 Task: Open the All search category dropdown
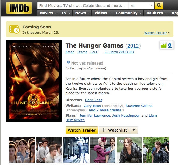[x=141, y=5]
